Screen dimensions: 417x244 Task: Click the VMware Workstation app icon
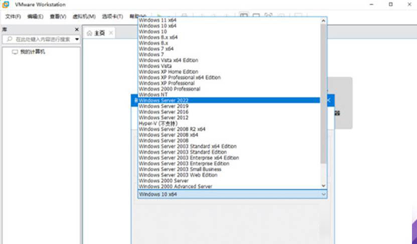coord(6,4)
